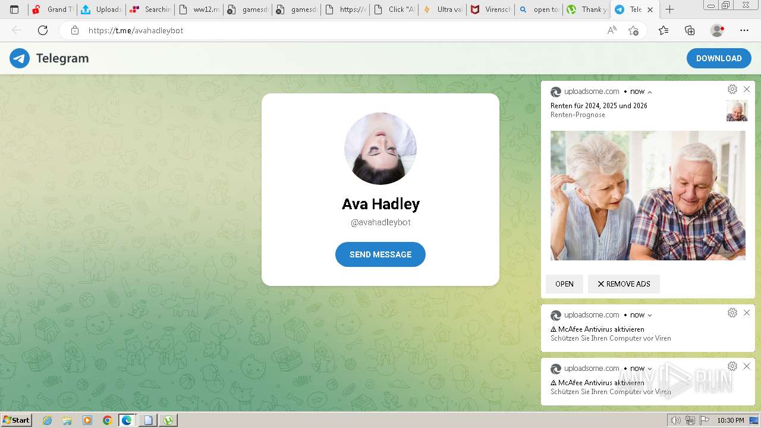761x428 pixels.
Task: Open settings gear of the middle McAfee notification
Action: pyautogui.click(x=732, y=313)
